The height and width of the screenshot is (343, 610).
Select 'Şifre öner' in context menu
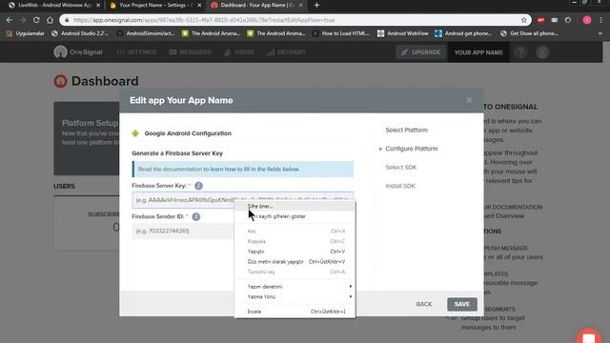(295, 206)
